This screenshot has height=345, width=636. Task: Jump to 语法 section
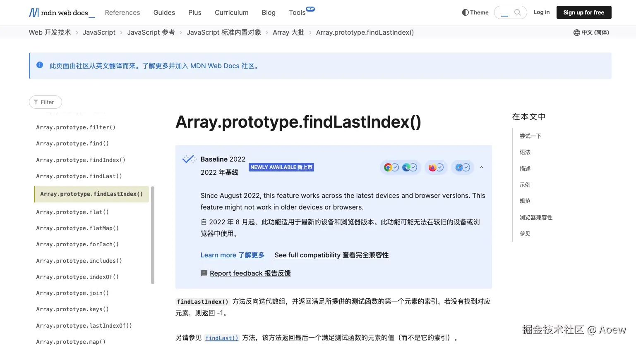point(525,152)
